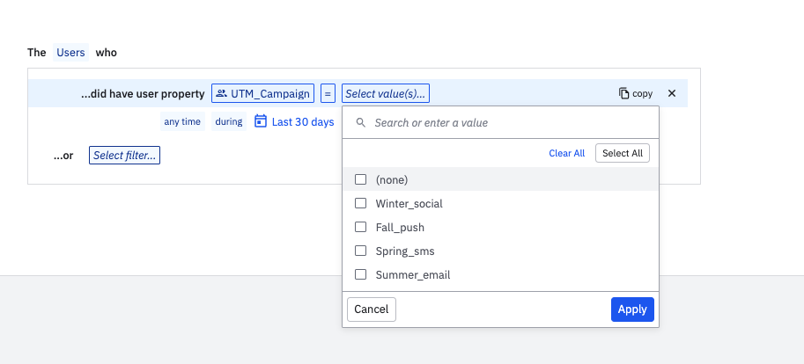Click the people icon on UTM_Campaign
The image size is (804, 364).
click(222, 93)
